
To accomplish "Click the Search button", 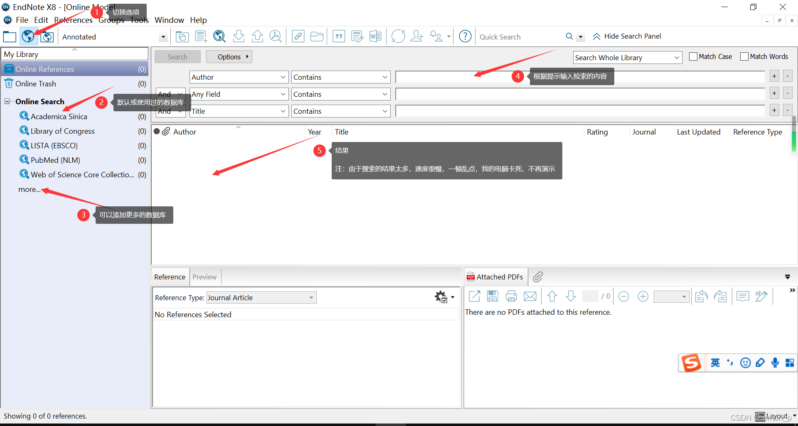I will 177,57.
